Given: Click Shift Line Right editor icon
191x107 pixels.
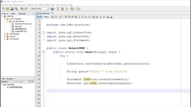Looking at the screenshot, I should [x=97, y=17].
